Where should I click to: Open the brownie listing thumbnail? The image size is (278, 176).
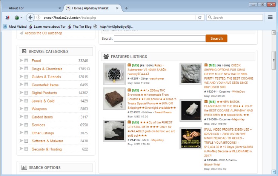tap(114, 99)
